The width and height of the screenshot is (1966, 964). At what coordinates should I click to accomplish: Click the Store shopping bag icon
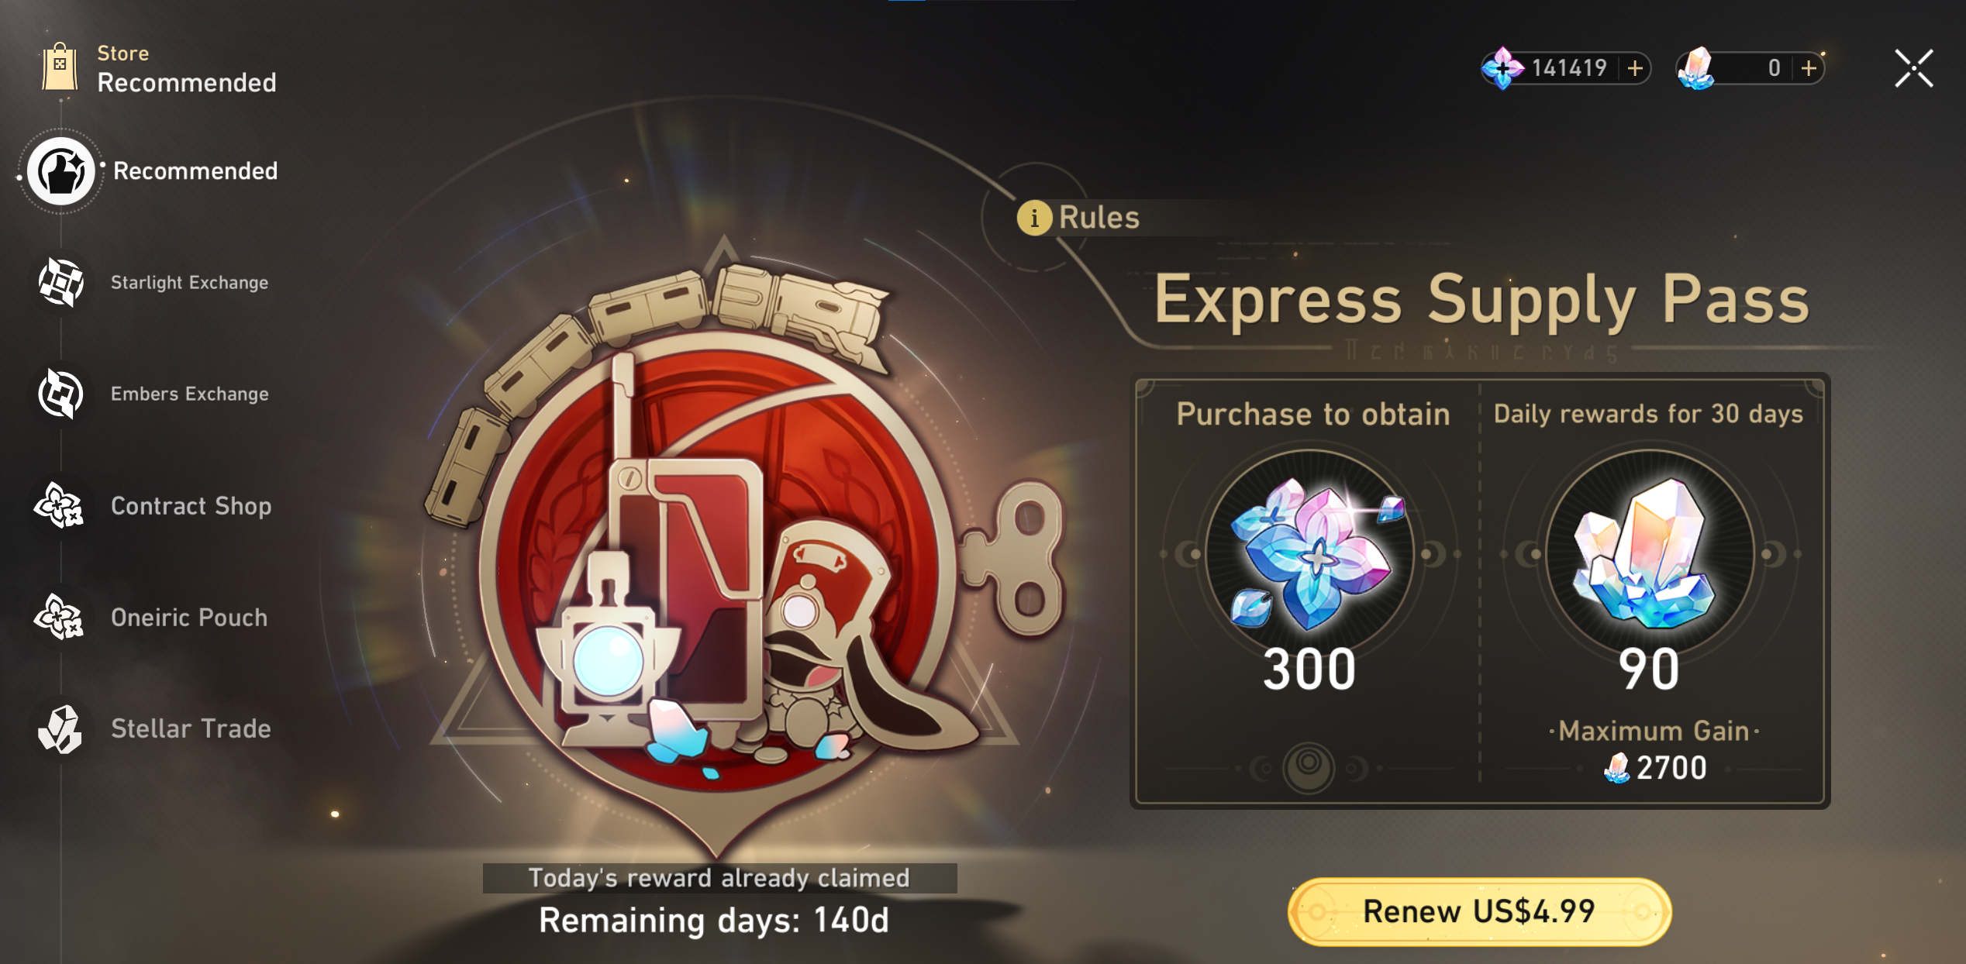click(x=60, y=67)
